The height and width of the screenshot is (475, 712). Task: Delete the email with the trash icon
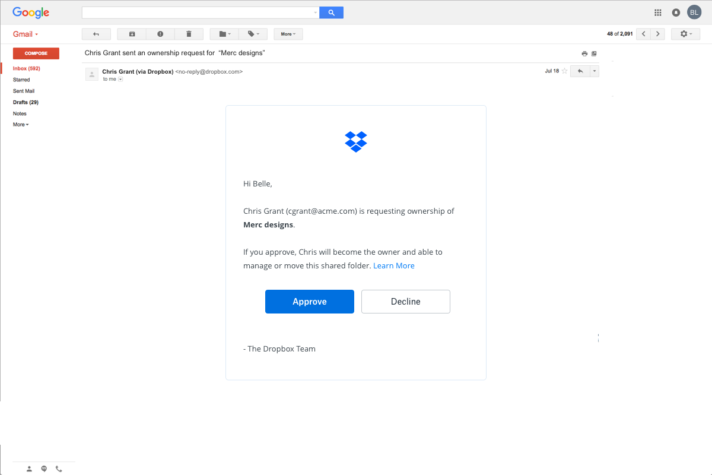click(189, 34)
